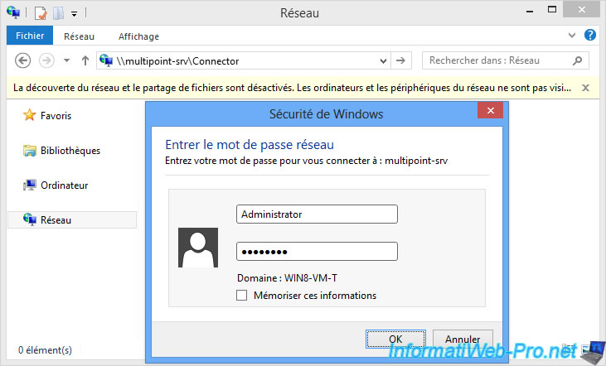
Task: Click the Réseau window system icon in title bar
Action: click(x=13, y=12)
